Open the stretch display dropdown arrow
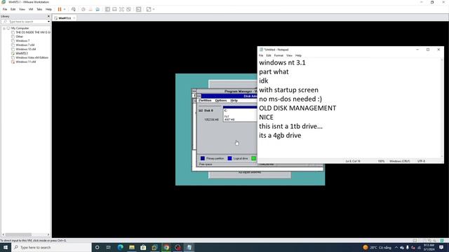The width and height of the screenshot is (449, 252). click(x=154, y=9)
